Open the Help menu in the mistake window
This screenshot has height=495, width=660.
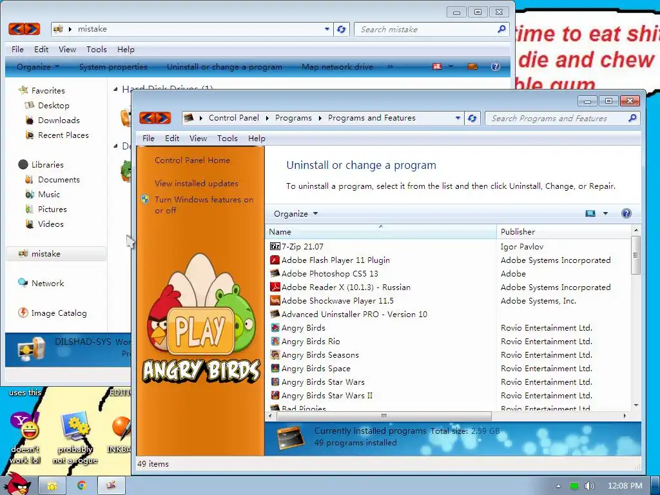[126, 50]
